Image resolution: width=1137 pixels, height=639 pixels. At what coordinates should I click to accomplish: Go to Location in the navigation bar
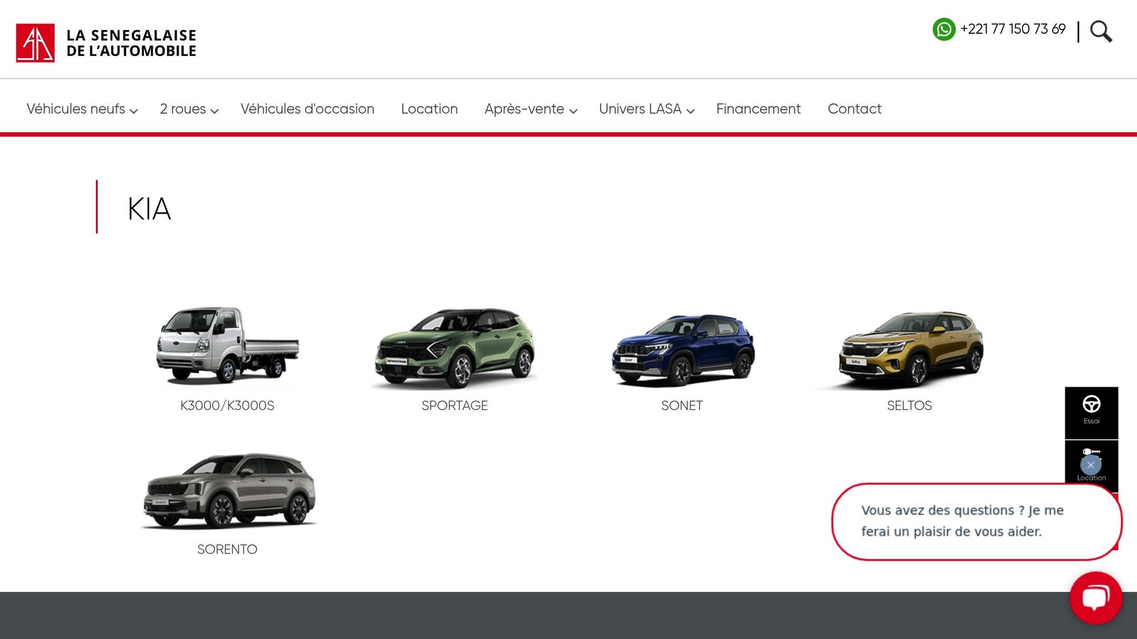(x=429, y=109)
